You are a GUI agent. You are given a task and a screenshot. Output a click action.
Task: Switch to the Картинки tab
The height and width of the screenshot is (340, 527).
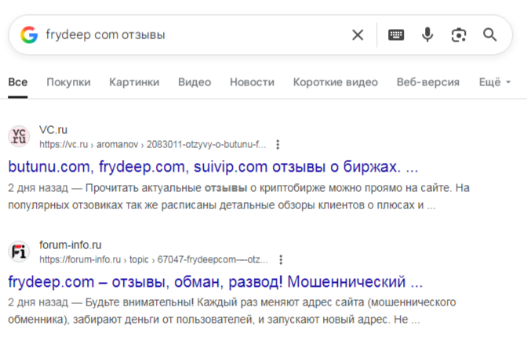point(134,82)
